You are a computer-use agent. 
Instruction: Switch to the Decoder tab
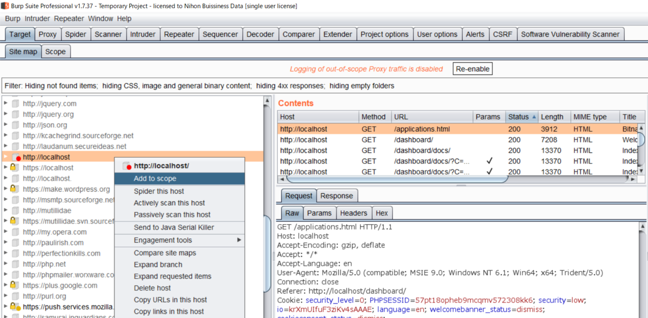(x=260, y=34)
